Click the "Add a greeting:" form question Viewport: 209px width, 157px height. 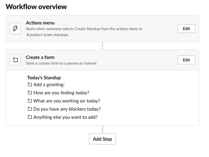[x=49, y=85]
